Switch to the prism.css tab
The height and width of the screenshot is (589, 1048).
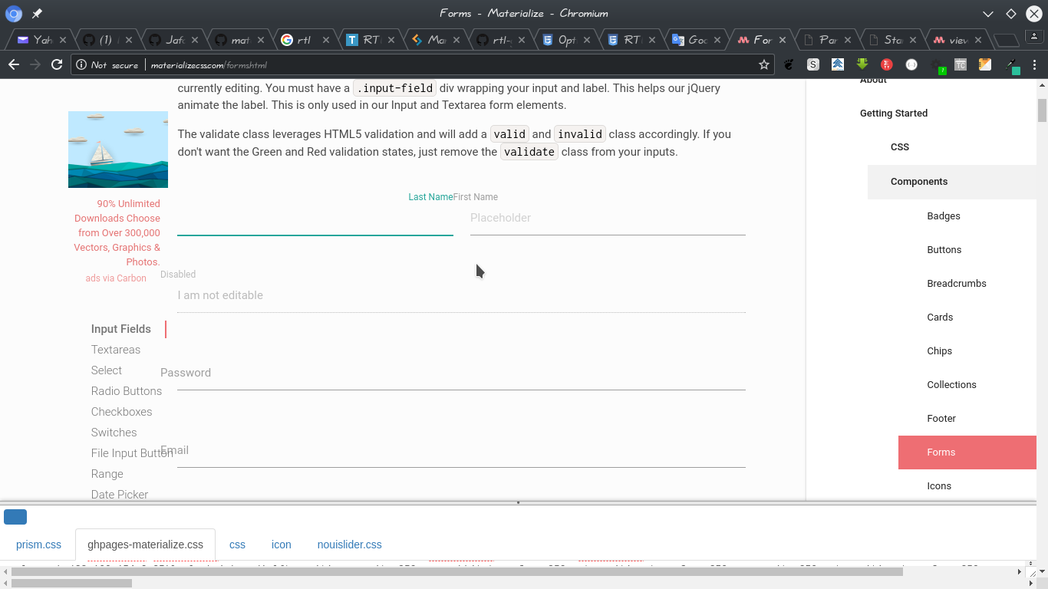click(37, 545)
